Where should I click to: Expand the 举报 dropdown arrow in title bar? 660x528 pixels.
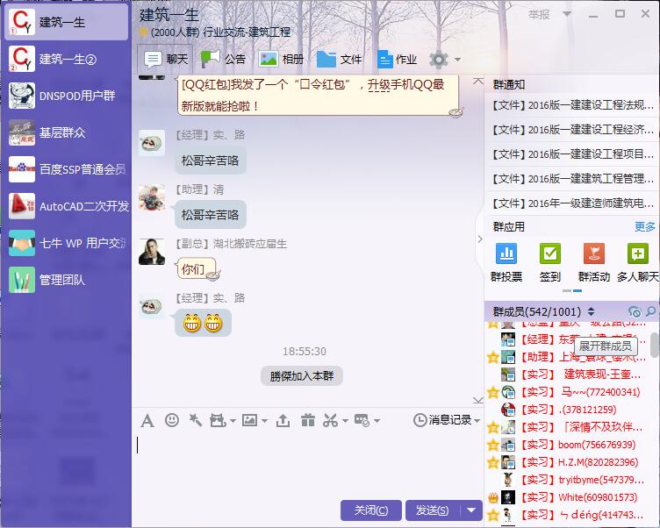pos(567,14)
